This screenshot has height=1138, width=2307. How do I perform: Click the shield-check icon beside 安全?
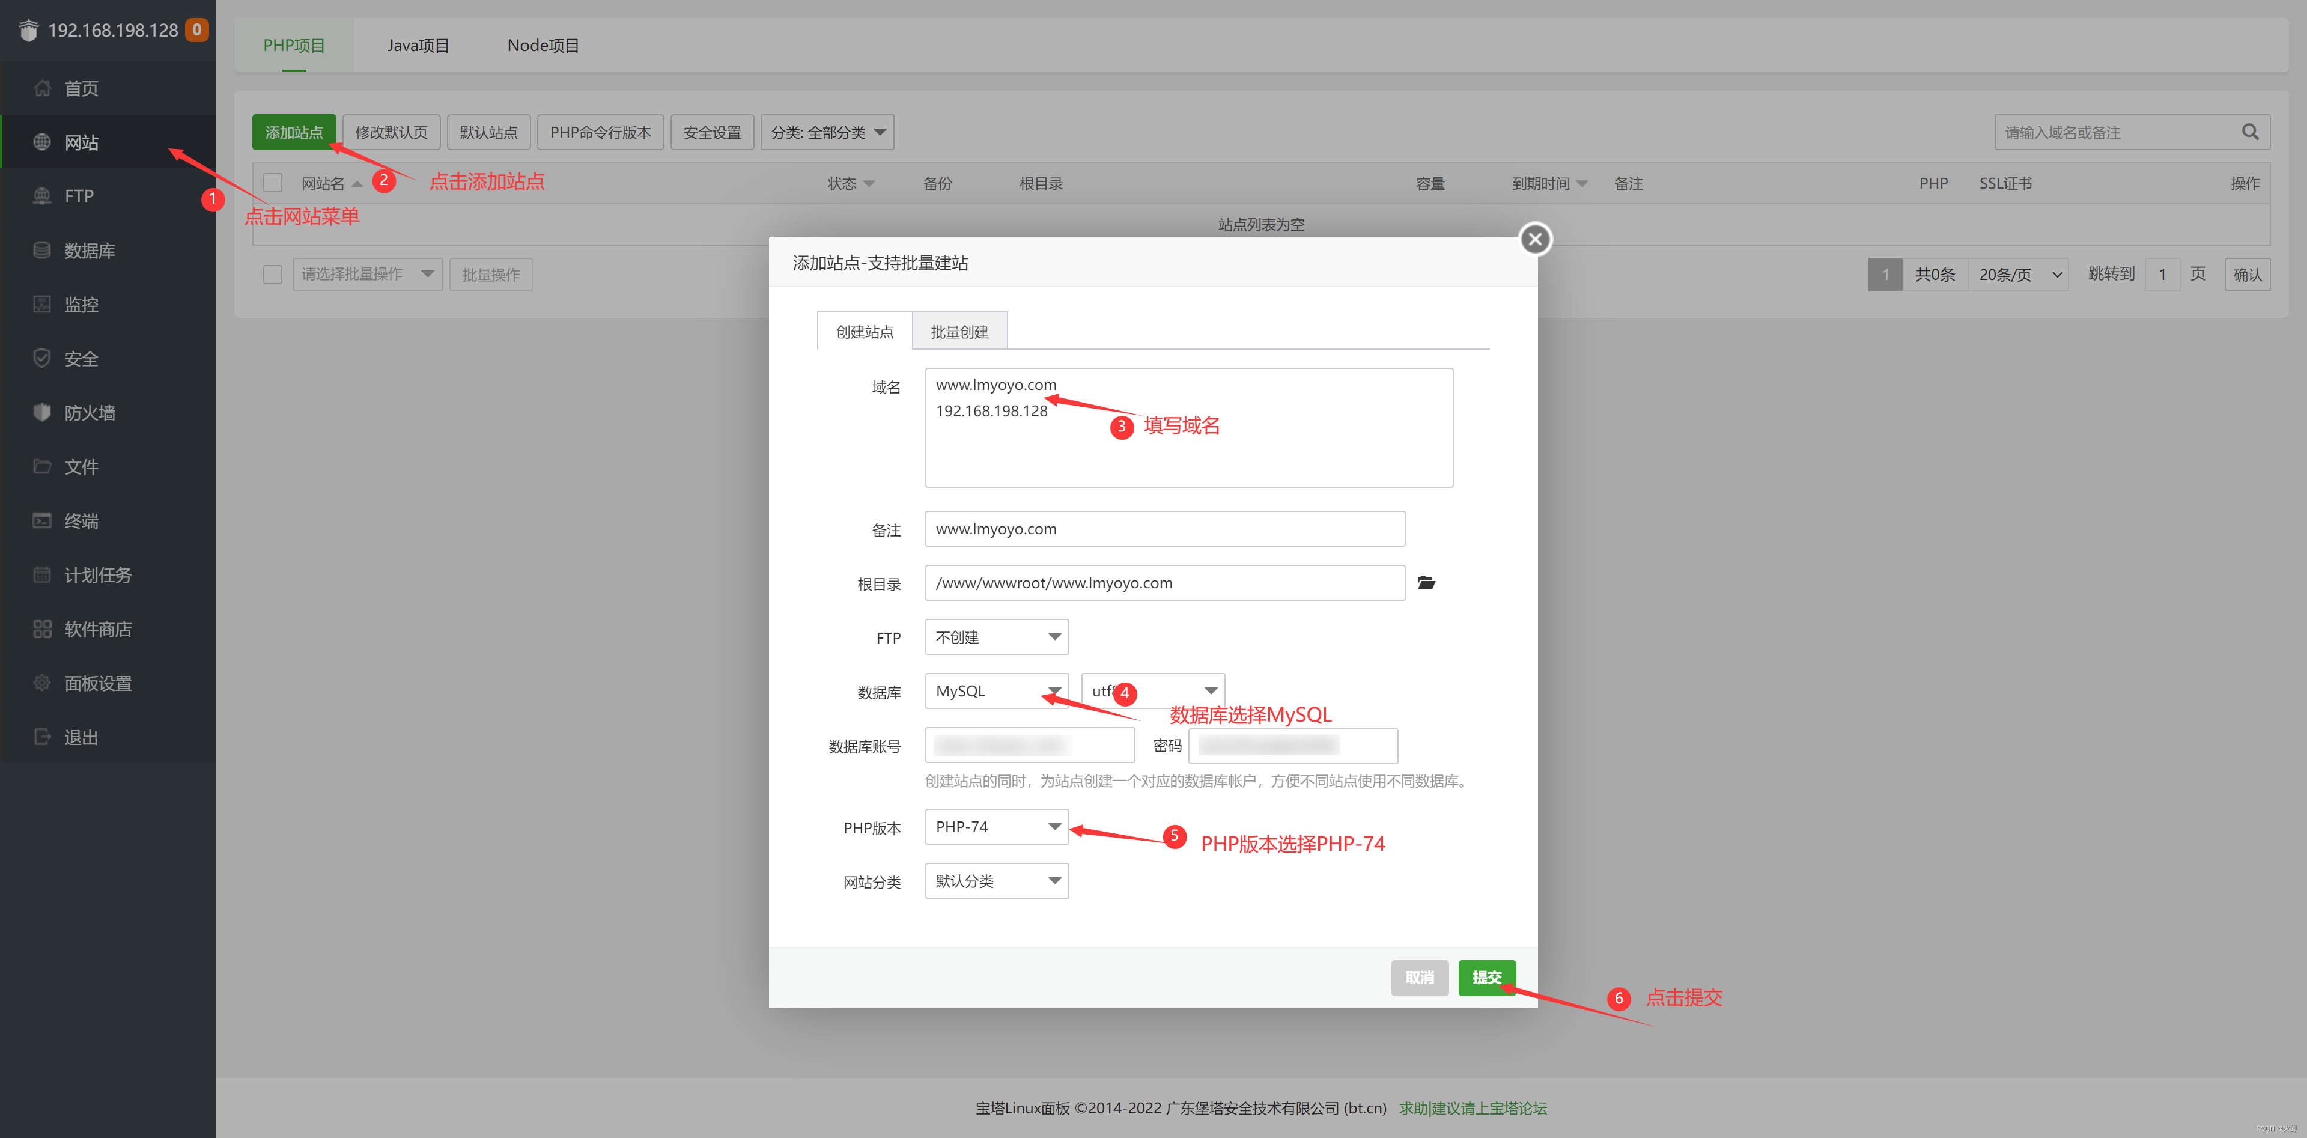coord(42,358)
